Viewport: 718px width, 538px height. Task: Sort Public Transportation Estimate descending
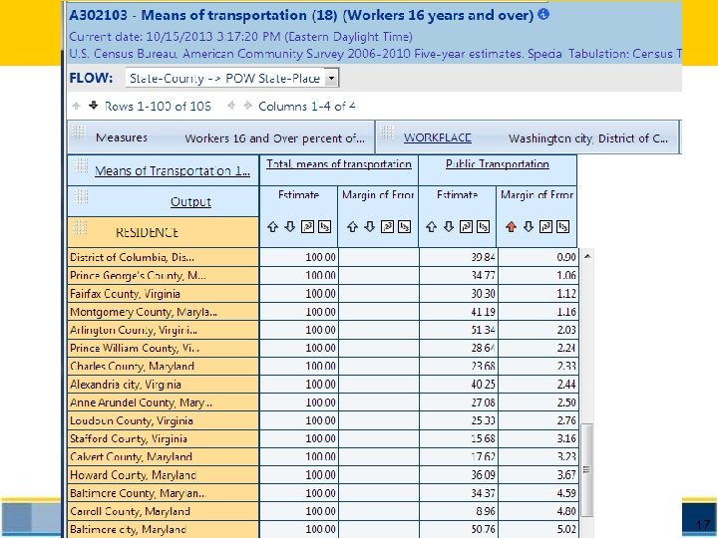449,227
